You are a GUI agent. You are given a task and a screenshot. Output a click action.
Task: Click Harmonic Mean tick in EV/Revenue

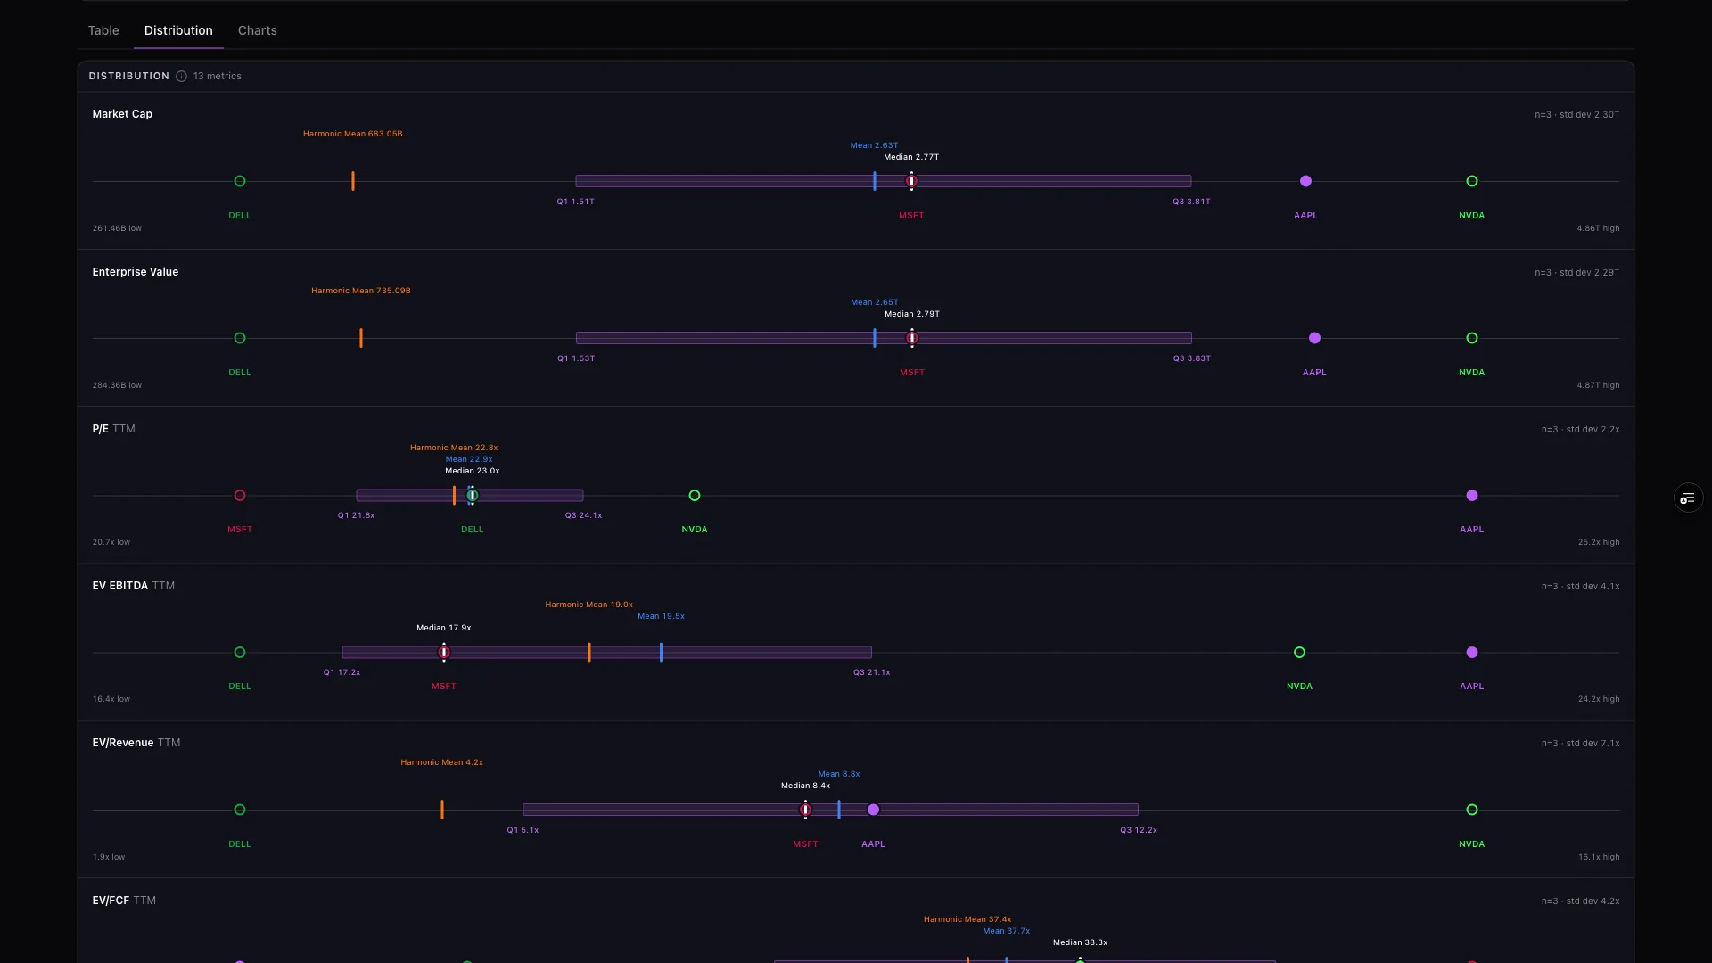(442, 811)
